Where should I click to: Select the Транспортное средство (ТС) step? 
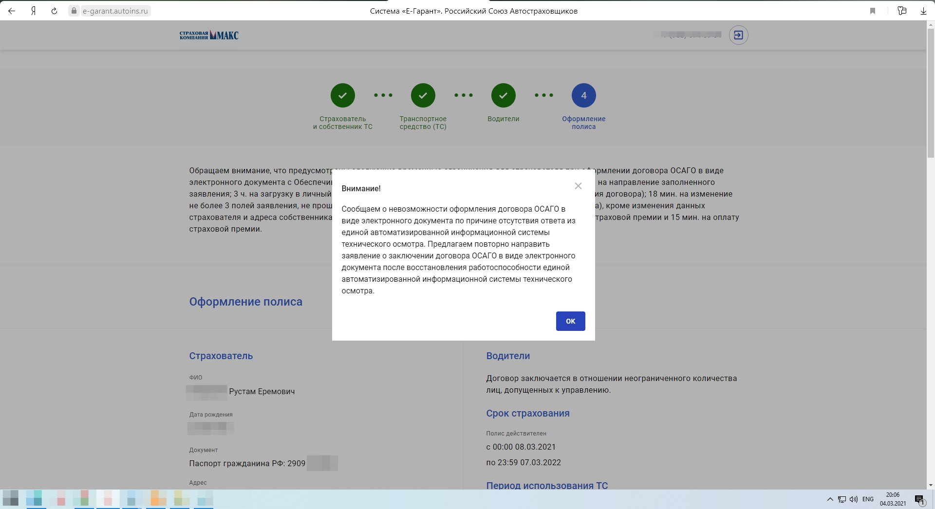(x=423, y=95)
